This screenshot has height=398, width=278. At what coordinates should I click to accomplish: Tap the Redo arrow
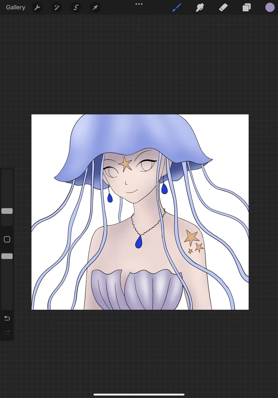point(7,332)
